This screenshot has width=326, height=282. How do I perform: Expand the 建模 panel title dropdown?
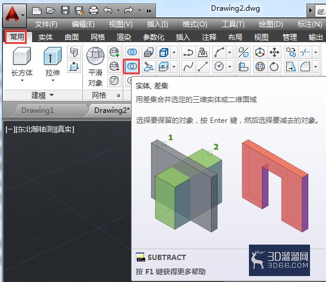click(x=43, y=96)
